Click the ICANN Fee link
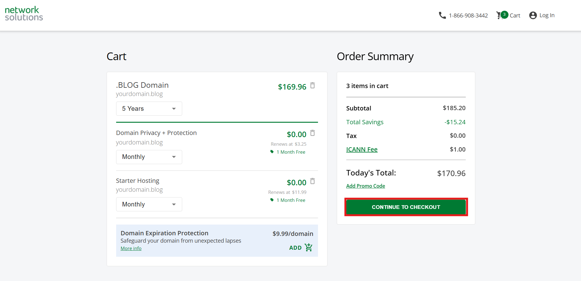581x281 pixels. point(362,149)
